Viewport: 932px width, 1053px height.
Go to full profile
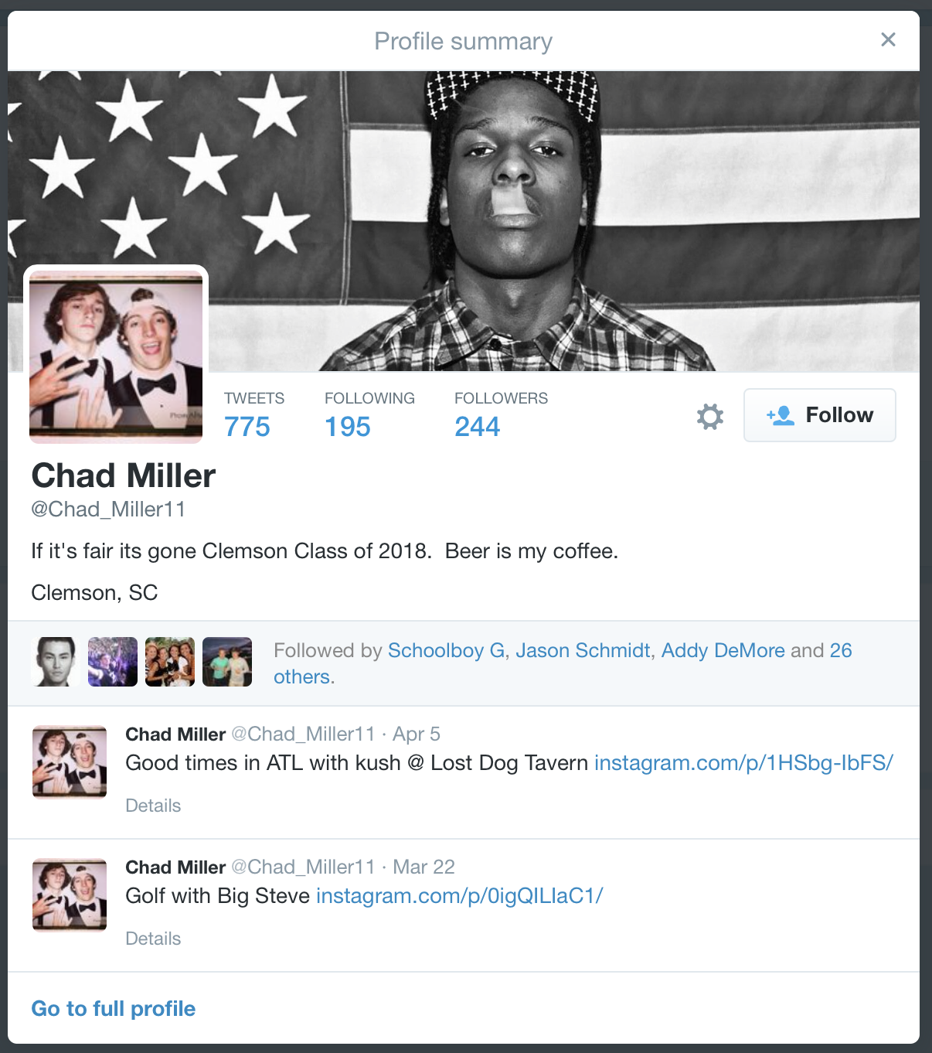pyautogui.click(x=114, y=1009)
